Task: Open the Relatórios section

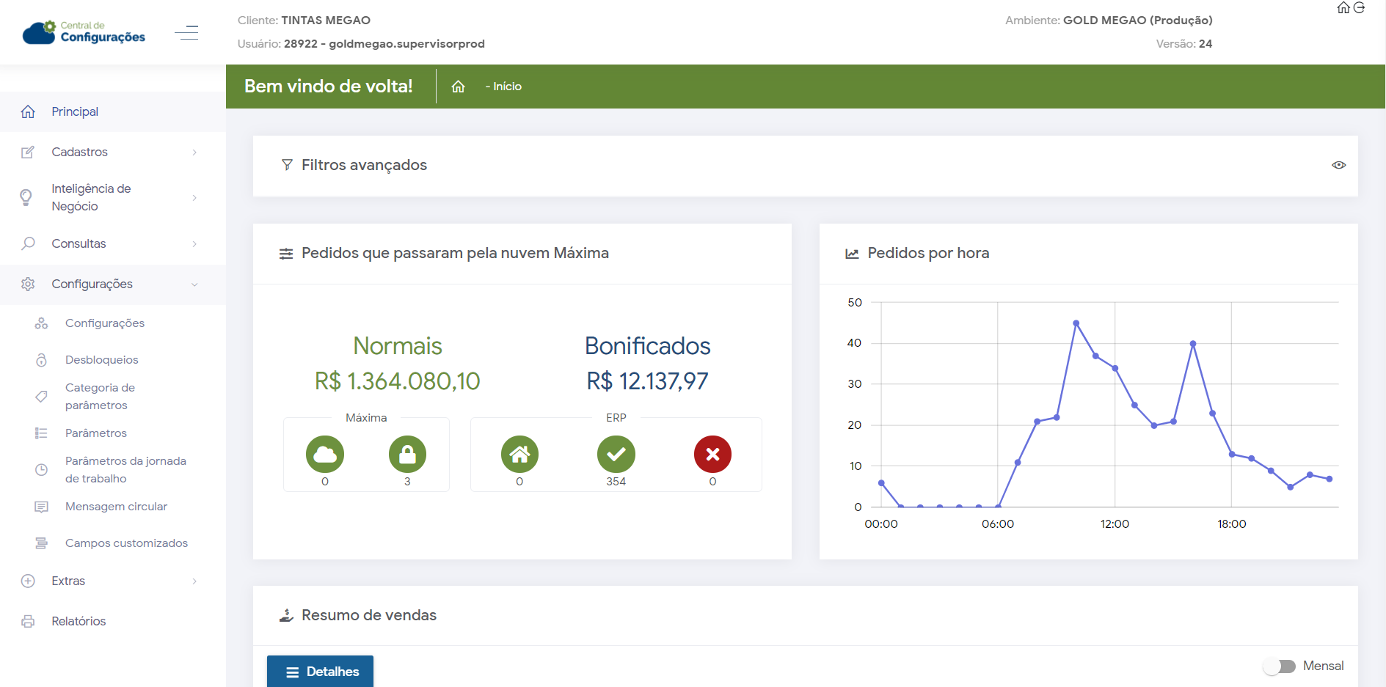Action: [x=79, y=621]
